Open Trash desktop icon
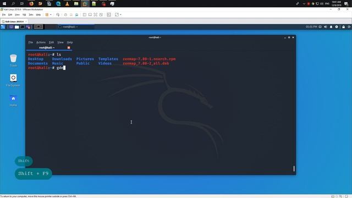352x198 pixels. coord(13,61)
